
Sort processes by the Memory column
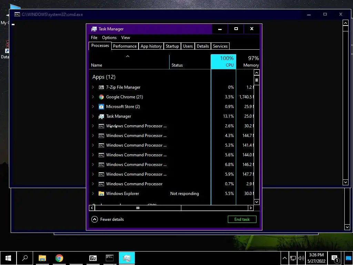click(248, 61)
